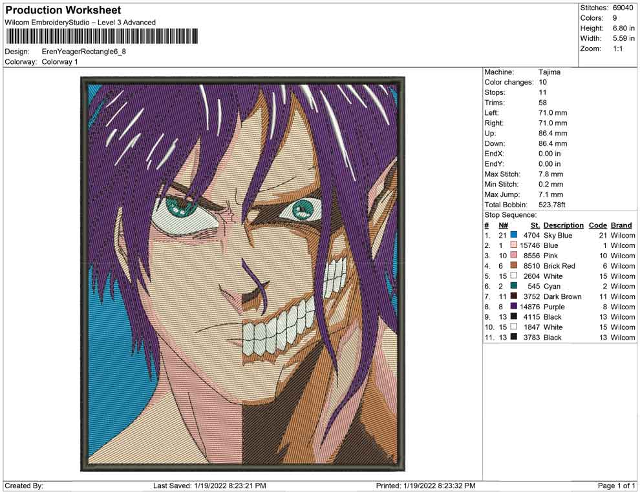
Task: Click the Left value '71.0 mm'
Action: pyautogui.click(x=553, y=113)
